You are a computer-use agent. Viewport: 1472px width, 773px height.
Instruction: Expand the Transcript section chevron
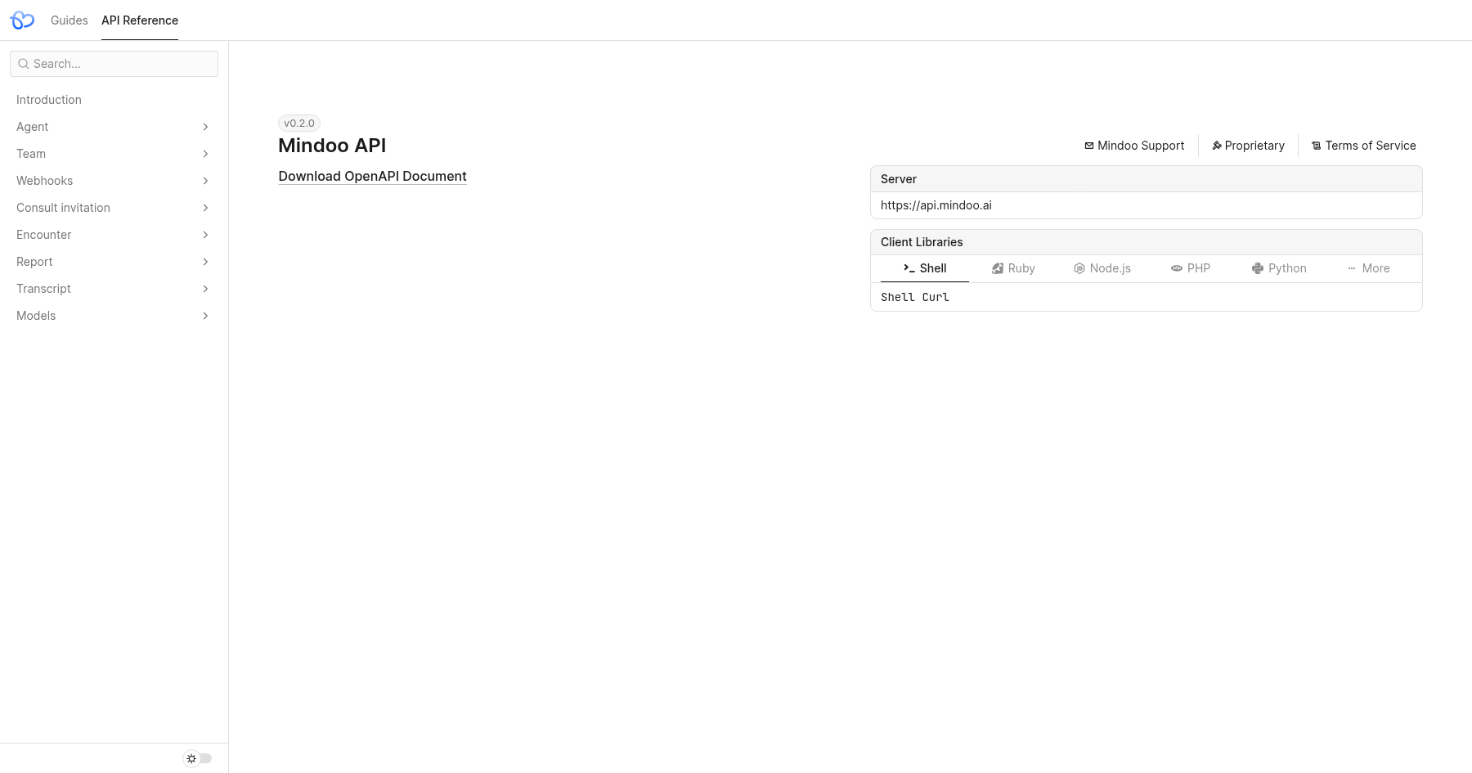click(x=205, y=289)
